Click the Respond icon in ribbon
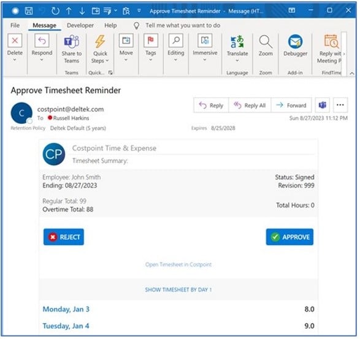This screenshot has height=339, width=360. coord(42,40)
